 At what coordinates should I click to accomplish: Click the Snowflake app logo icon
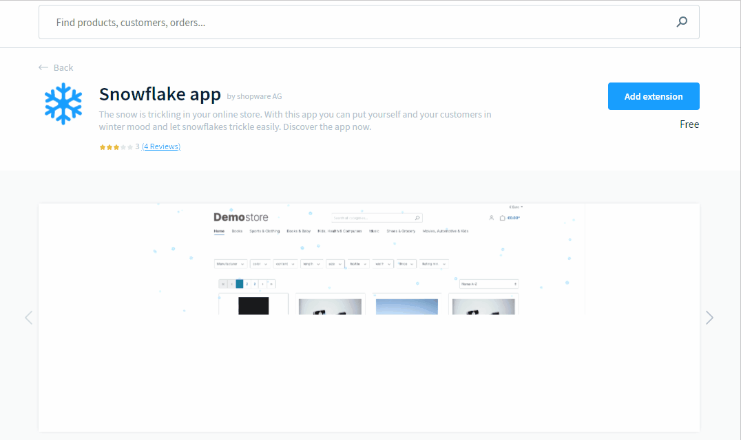point(63,104)
